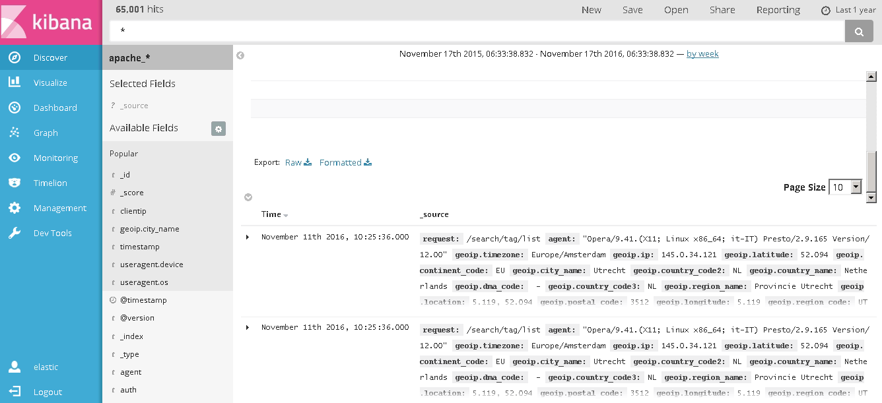Screen dimensions: 882x403
Task: Run query with magnifier search button
Action: (859, 31)
